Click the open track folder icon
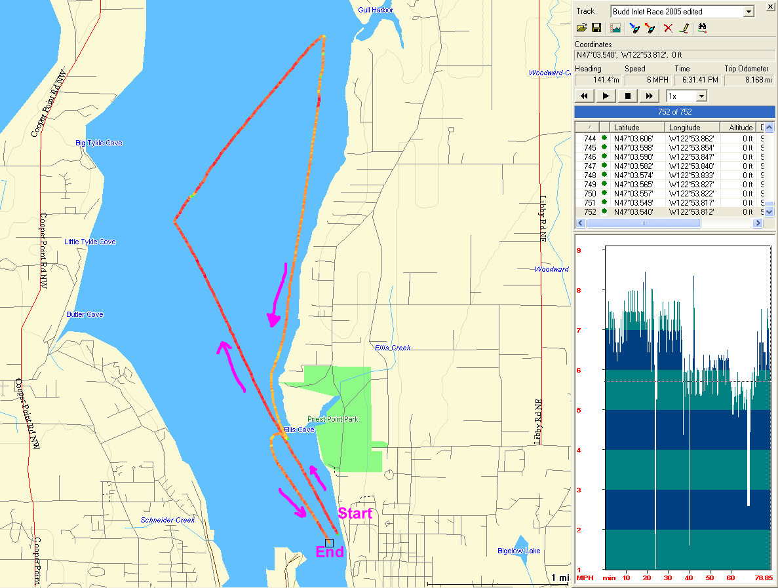 click(x=581, y=28)
